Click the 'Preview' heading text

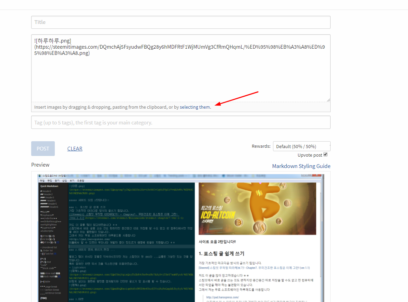point(40,165)
